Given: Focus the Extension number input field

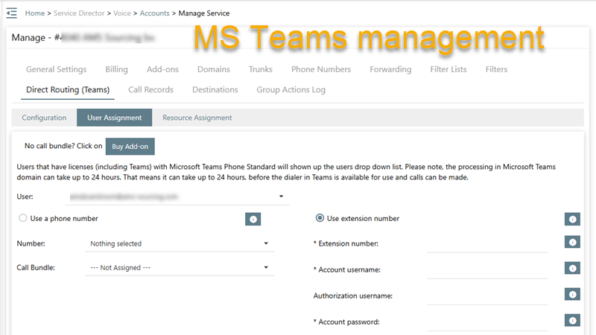Looking at the screenshot, I should pyautogui.click(x=487, y=244).
